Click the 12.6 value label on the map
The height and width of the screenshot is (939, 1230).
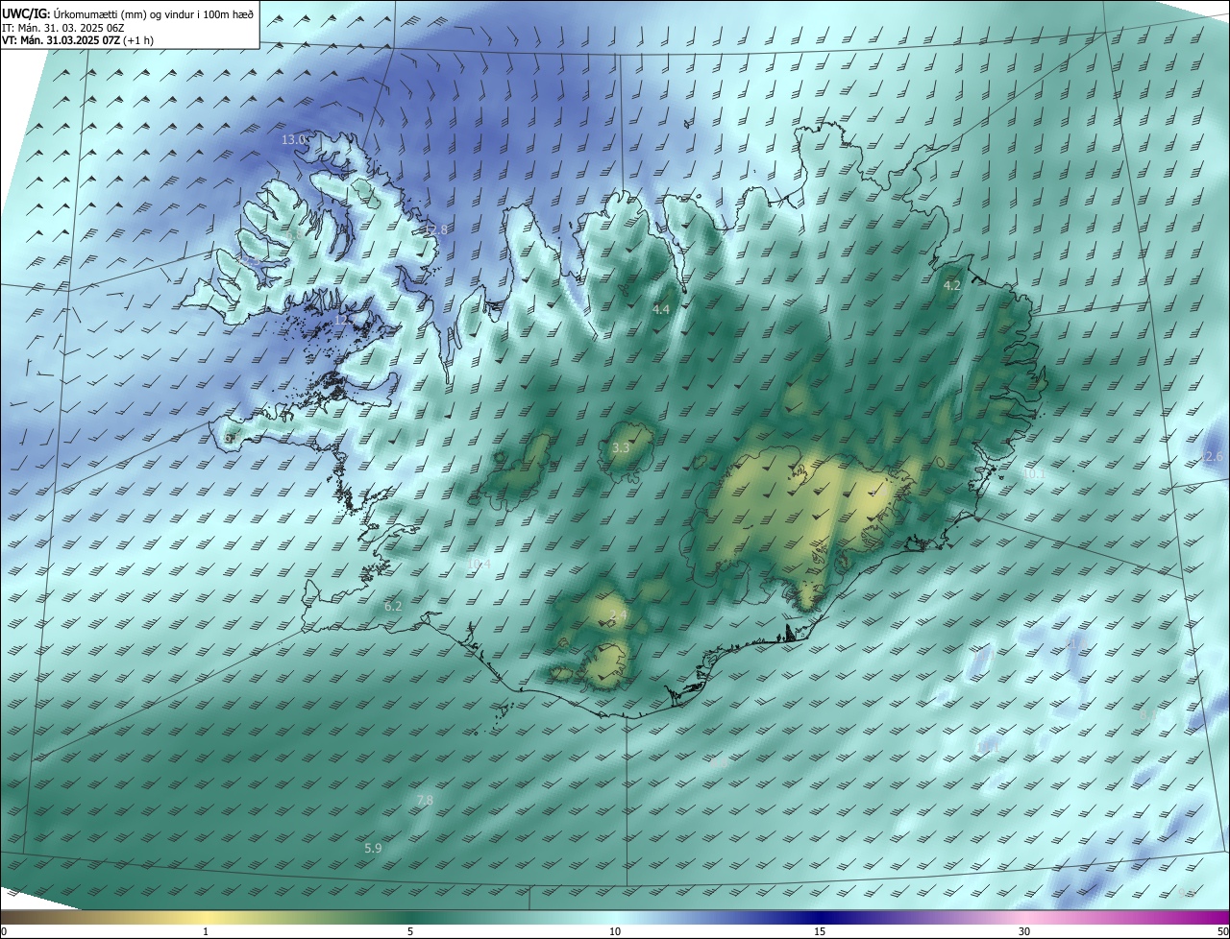[x=1211, y=457]
